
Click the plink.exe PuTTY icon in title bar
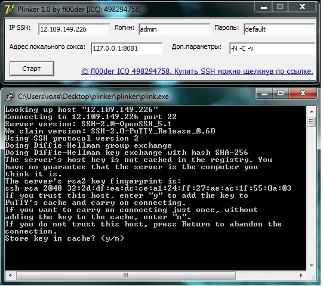pyautogui.click(x=10, y=97)
